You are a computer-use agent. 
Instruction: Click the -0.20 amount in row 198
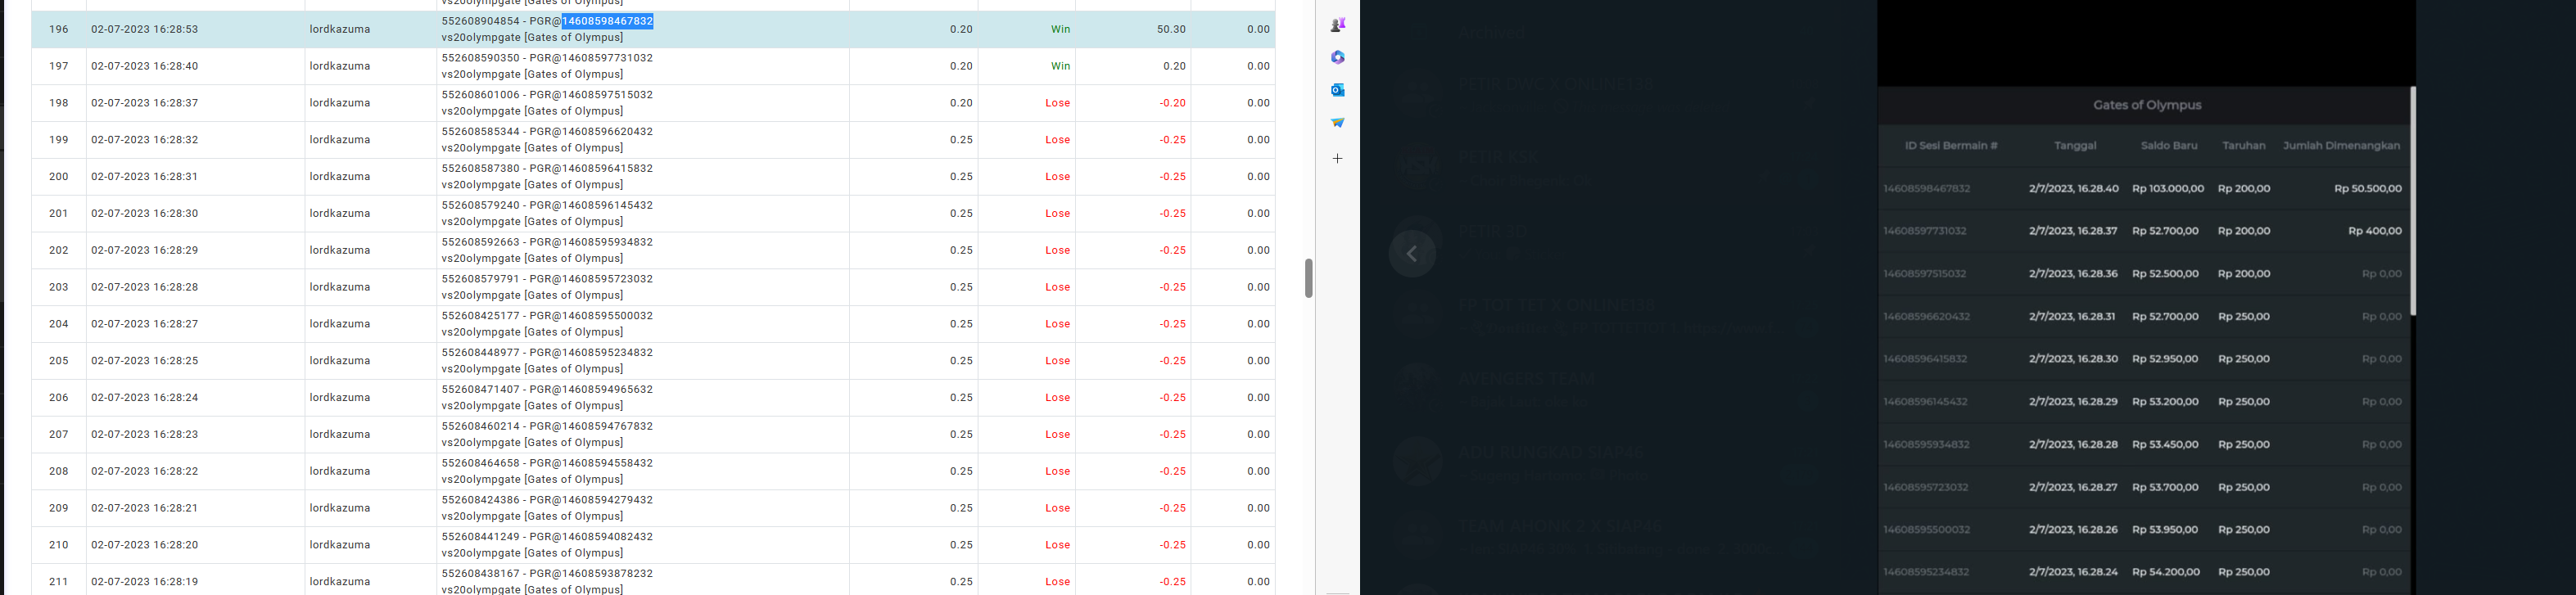pos(1173,103)
